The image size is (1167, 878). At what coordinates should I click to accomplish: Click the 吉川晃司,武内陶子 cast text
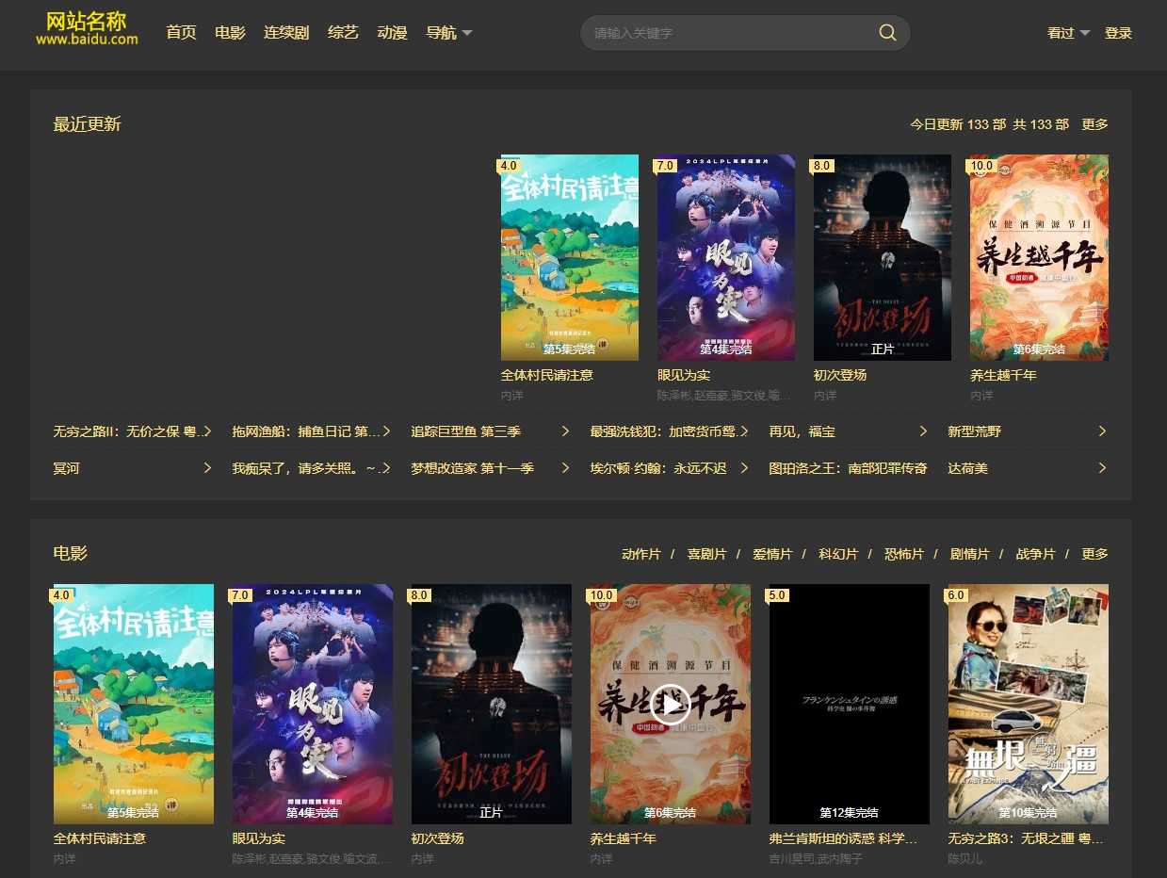point(818,859)
